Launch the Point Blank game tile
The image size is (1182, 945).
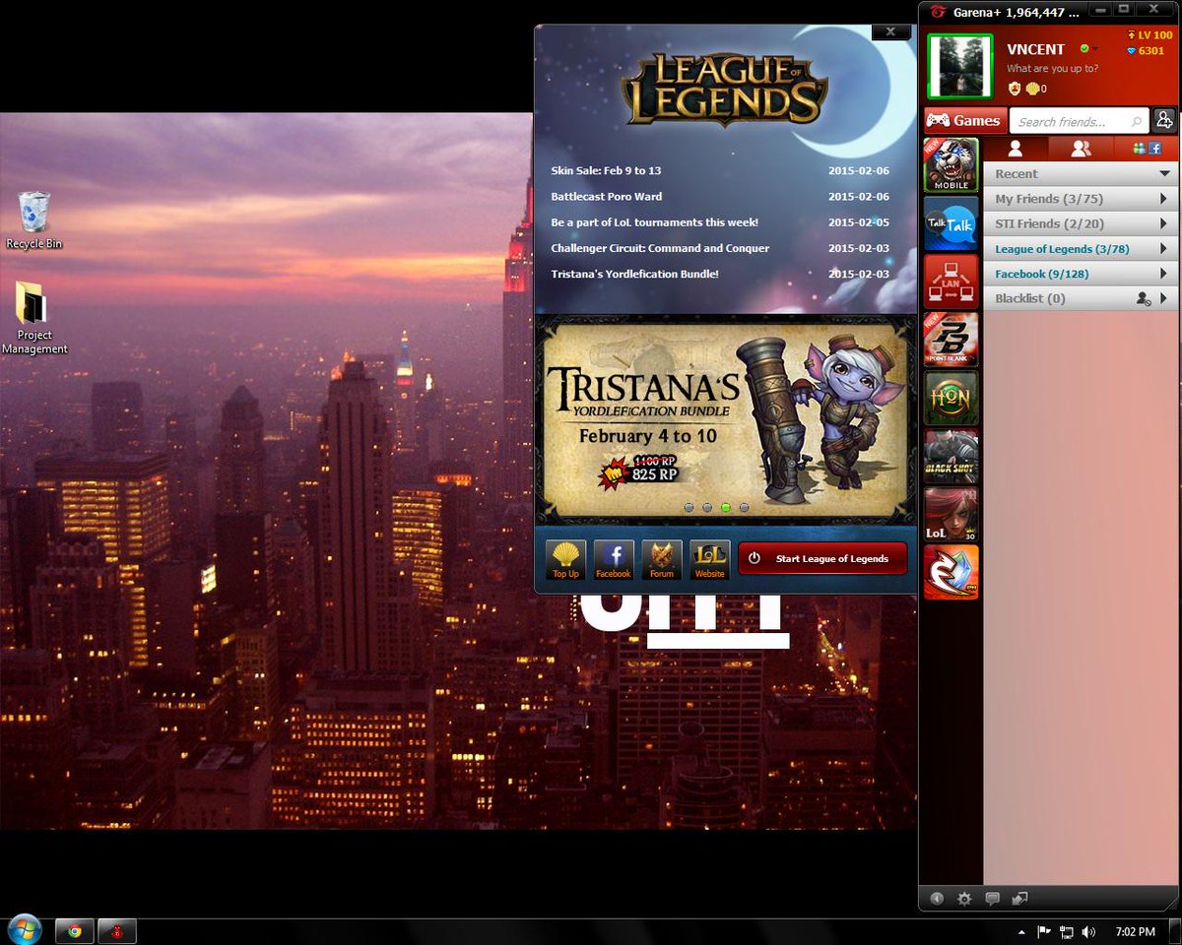(951, 340)
